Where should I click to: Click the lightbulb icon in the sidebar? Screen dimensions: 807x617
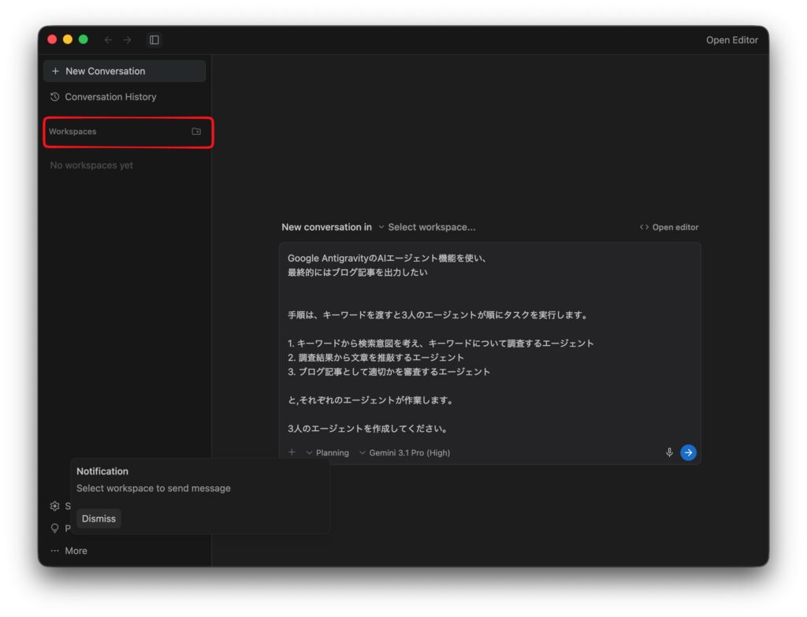click(x=55, y=529)
